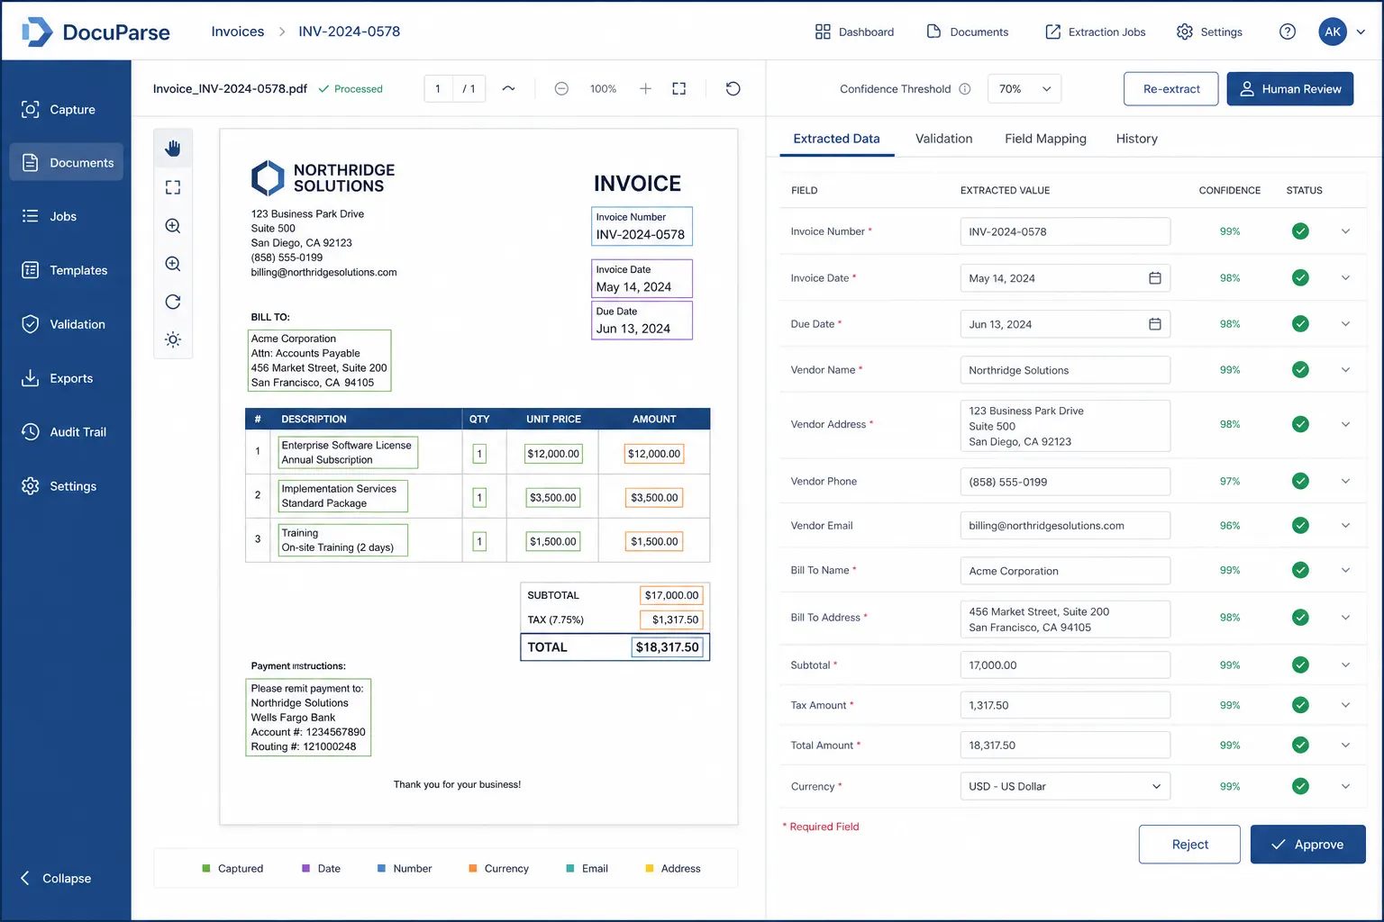Click the DocuParse logo
The height and width of the screenshot is (922, 1384).
click(x=96, y=32)
